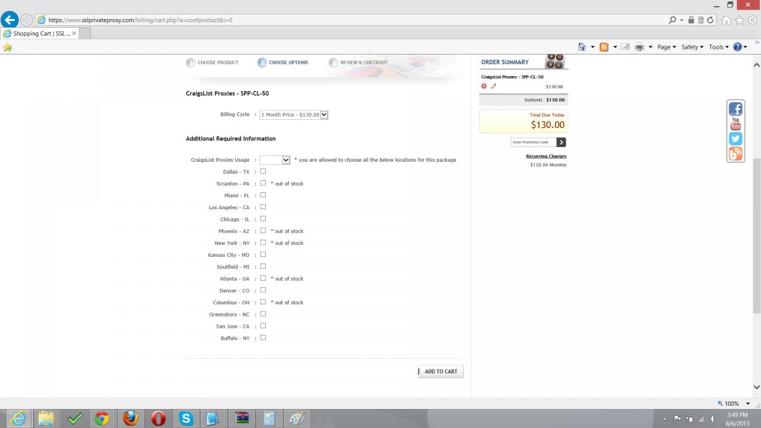Click in the Enter Promotion Code field
The image size is (761, 428).
point(533,142)
